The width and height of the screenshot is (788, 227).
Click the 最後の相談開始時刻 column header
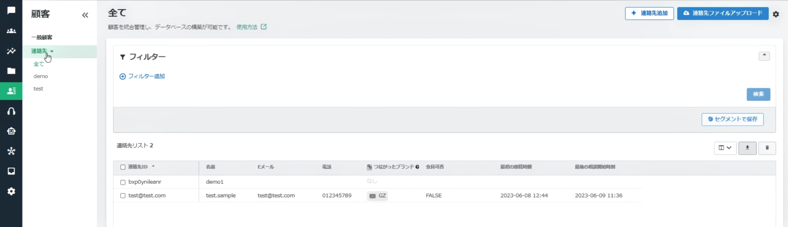(595, 167)
